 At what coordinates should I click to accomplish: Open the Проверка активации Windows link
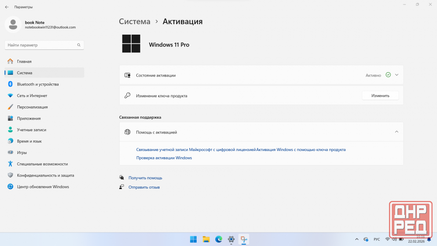tap(164, 158)
